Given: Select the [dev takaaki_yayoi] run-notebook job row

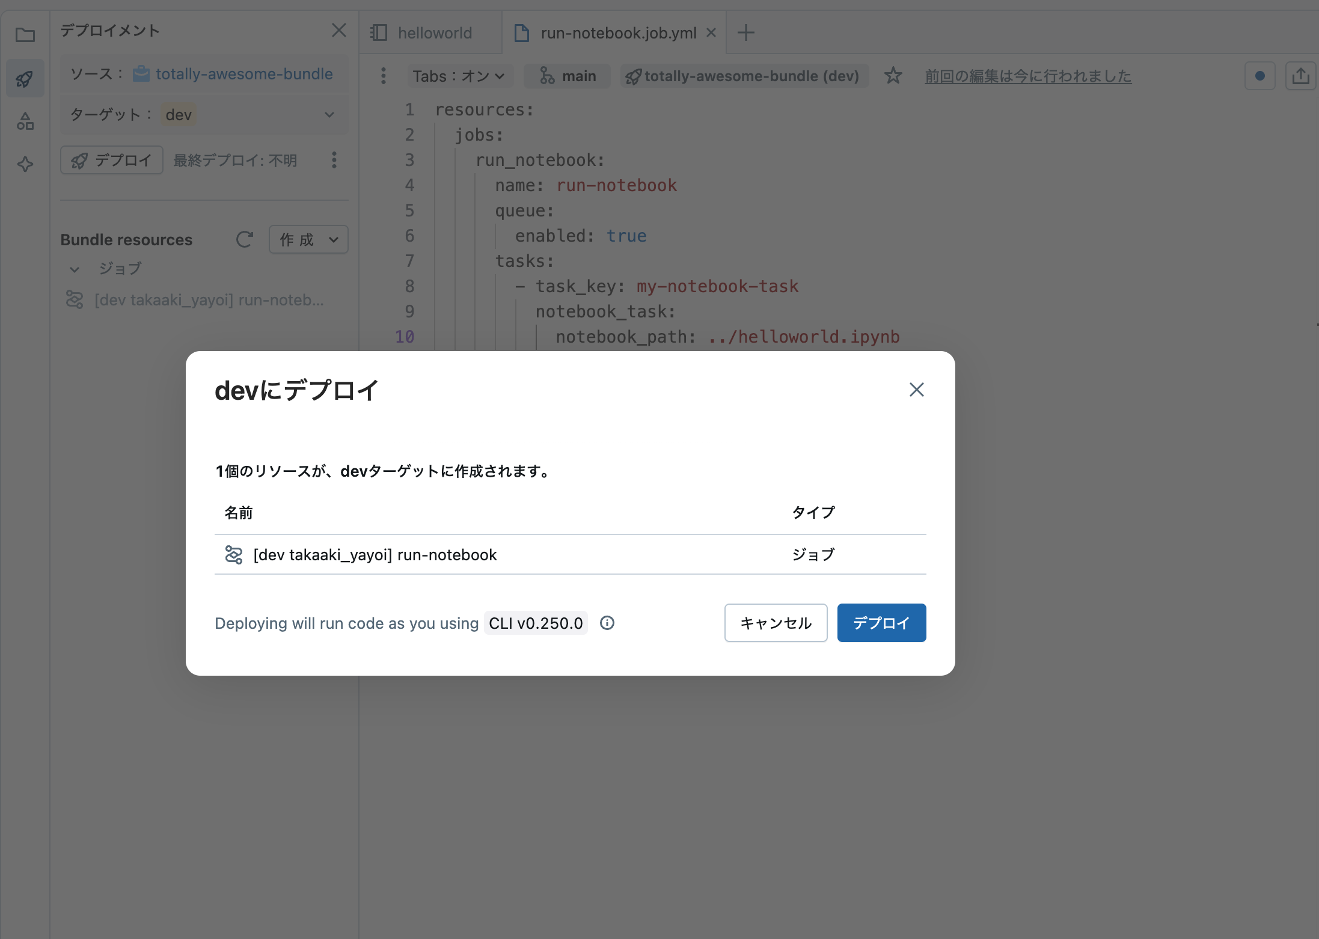Looking at the screenshot, I should point(375,554).
